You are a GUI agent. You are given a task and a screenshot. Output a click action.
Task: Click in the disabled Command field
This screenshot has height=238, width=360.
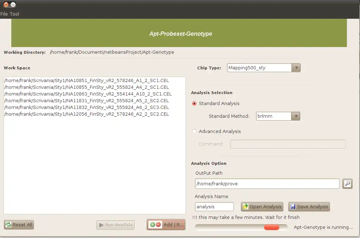tap(288, 144)
